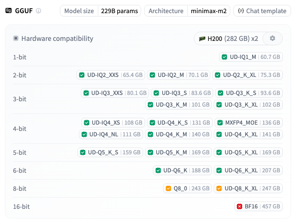Open the UD-IQ4_NL 111 GB file
The height and width of the screenshot is (222, 295).
(111, 134)
